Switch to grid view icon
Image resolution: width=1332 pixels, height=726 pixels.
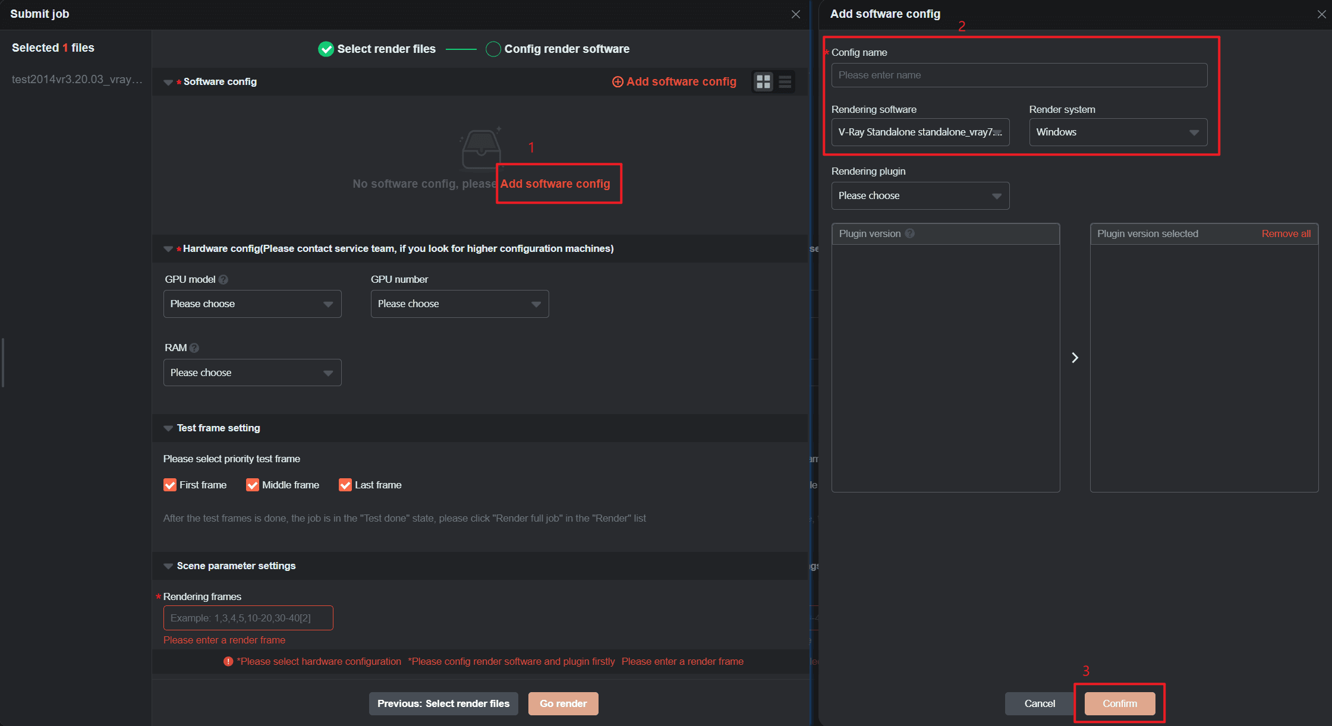point(763,81)
